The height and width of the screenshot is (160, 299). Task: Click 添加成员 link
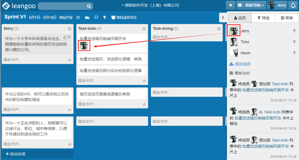point(240,64)
